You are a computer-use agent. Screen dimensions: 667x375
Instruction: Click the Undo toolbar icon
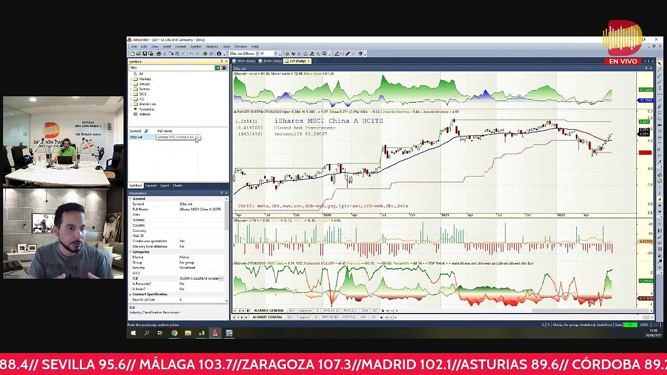[x=191, y=54]
